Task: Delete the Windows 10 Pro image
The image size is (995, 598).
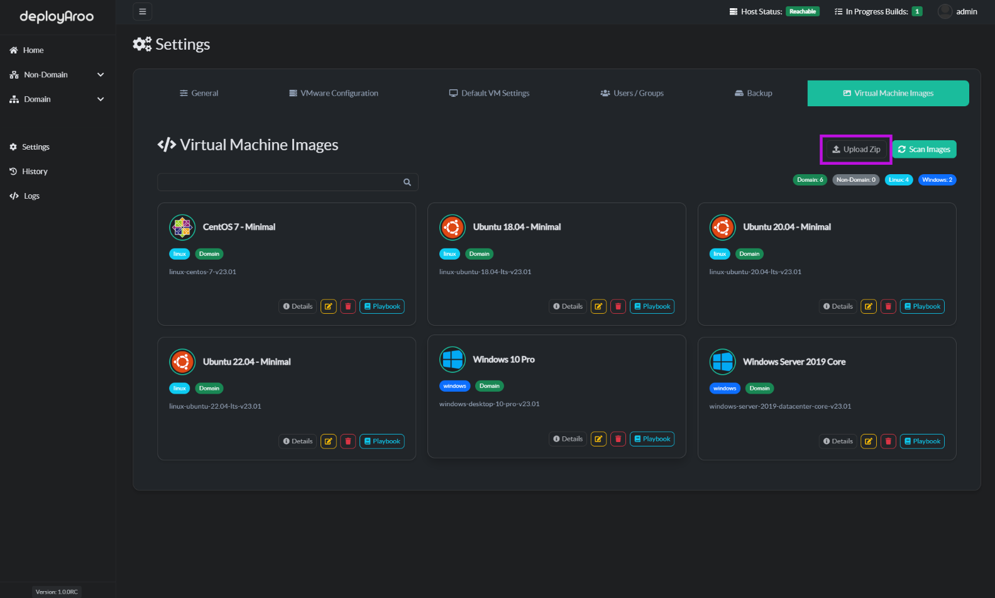Action: pyautogui.click(x=618, y=439)
